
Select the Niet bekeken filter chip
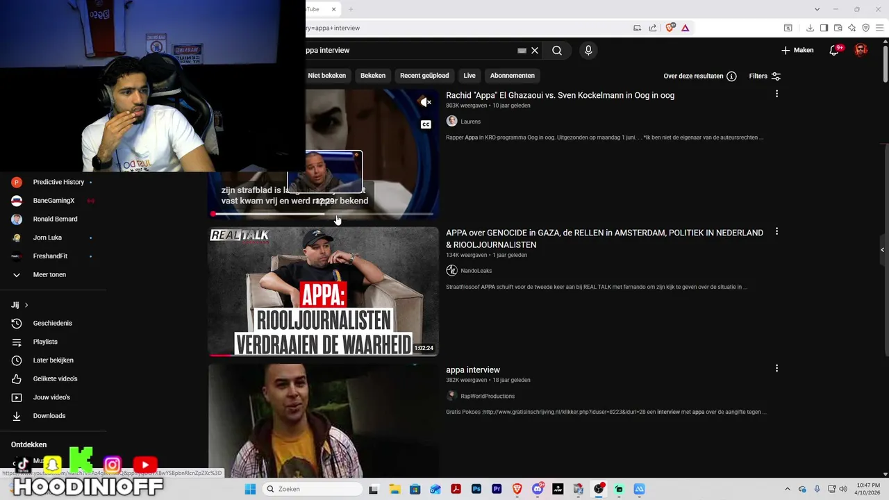tap(327, 75)
